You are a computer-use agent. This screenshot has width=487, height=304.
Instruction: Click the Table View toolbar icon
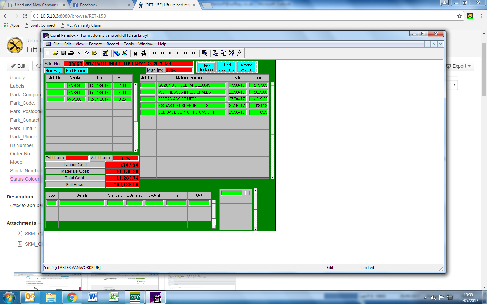[x=216, y=53]
